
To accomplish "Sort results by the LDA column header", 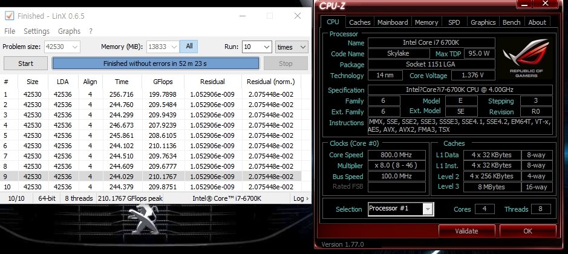I will [x=63, y=82].
